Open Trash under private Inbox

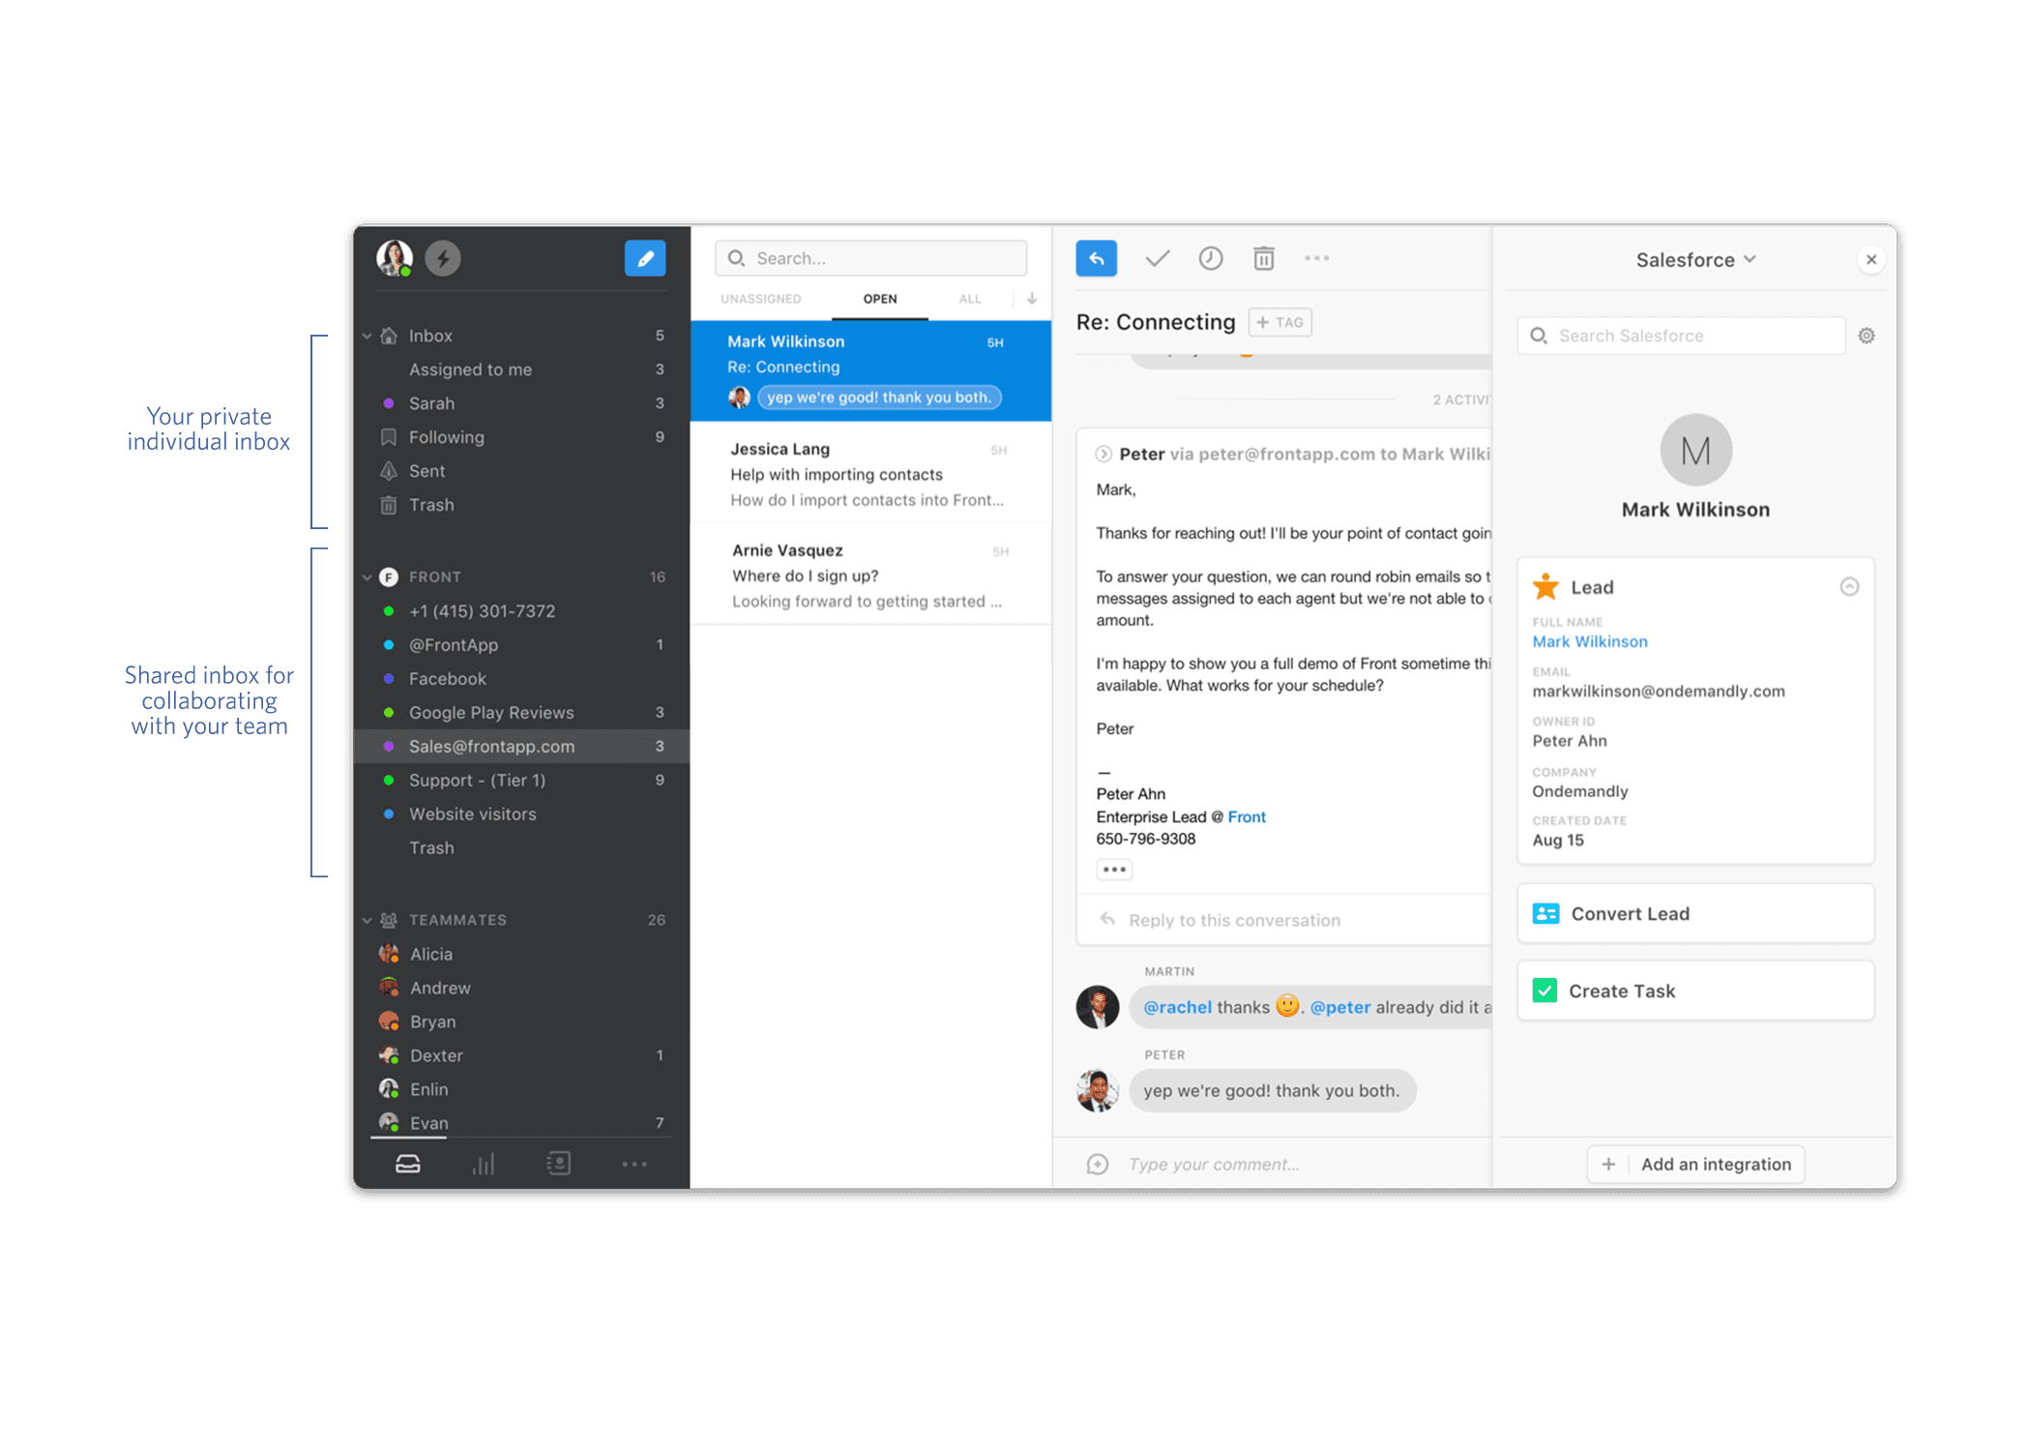tap(522, 505)
